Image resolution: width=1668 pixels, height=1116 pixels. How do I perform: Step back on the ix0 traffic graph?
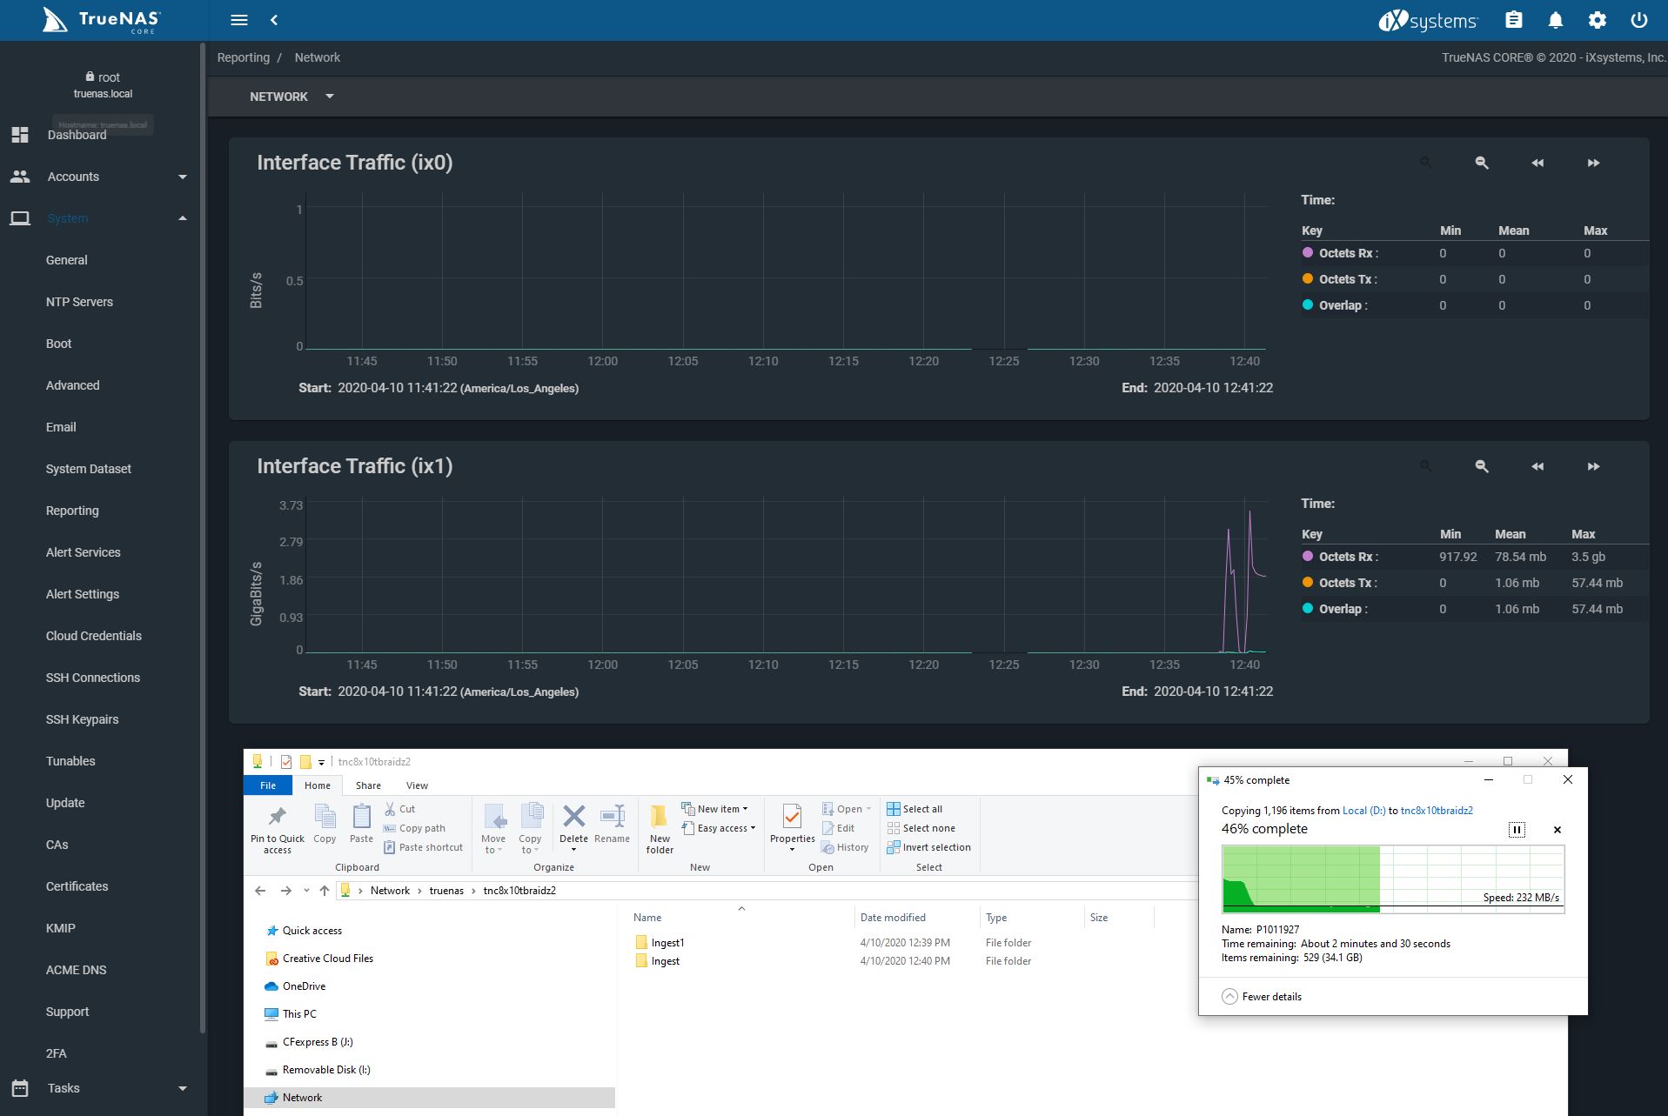[x=1537, y=163]
